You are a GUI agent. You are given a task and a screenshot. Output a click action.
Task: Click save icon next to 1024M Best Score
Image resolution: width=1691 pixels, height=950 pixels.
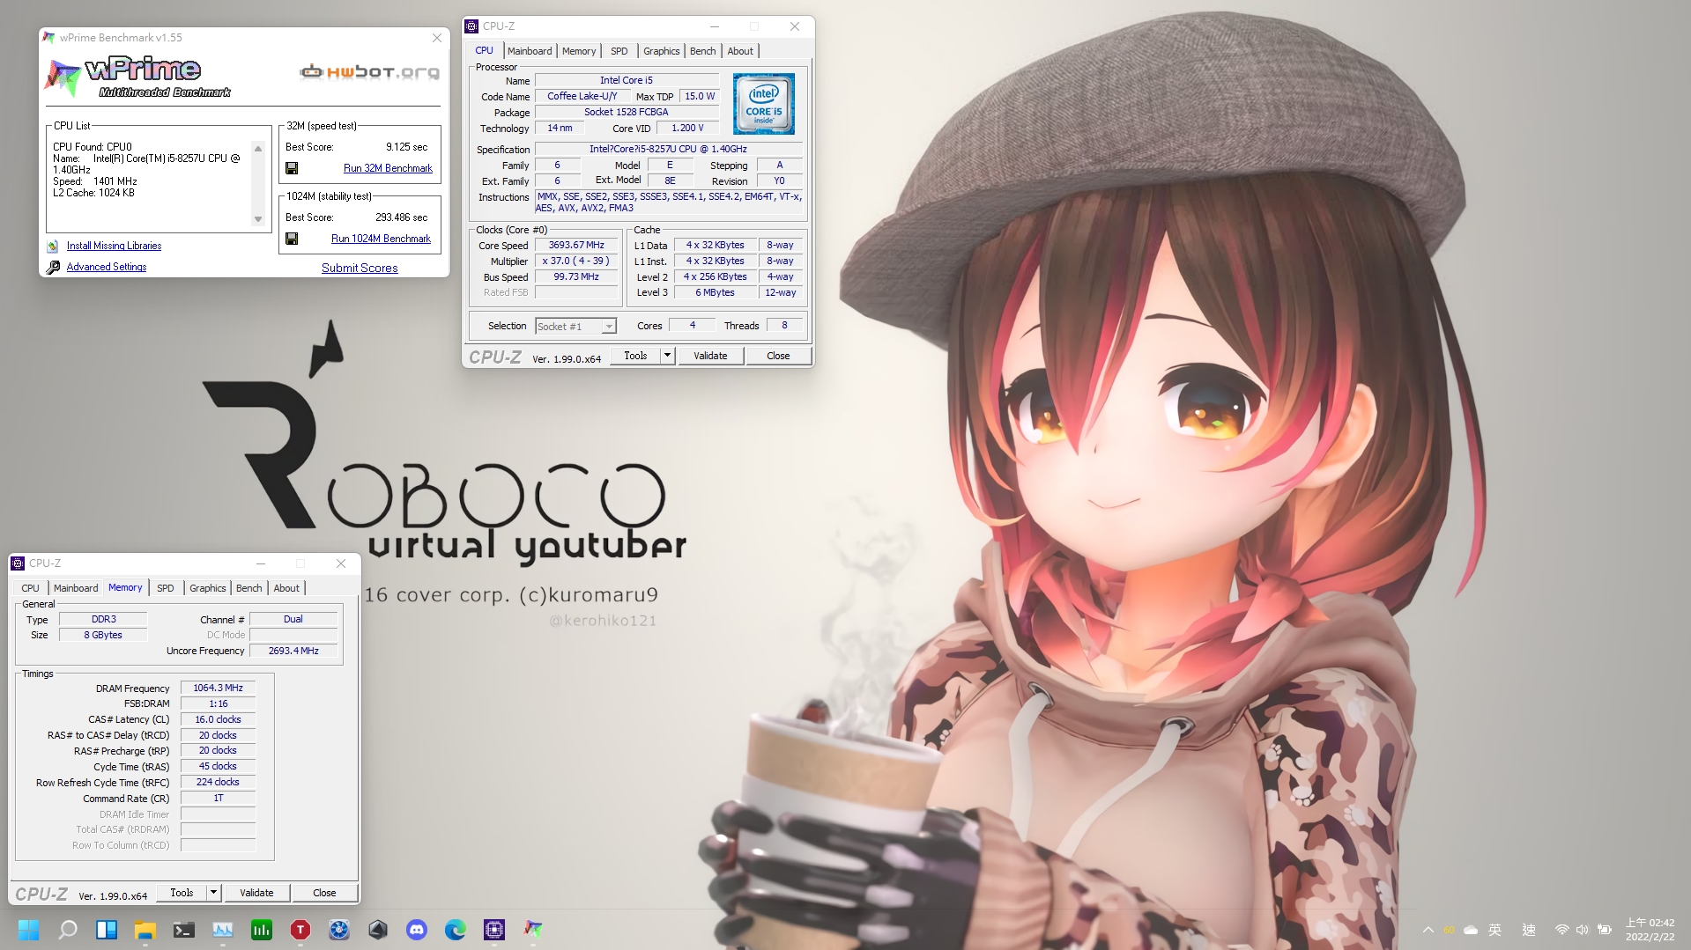[x=292, y=239]
